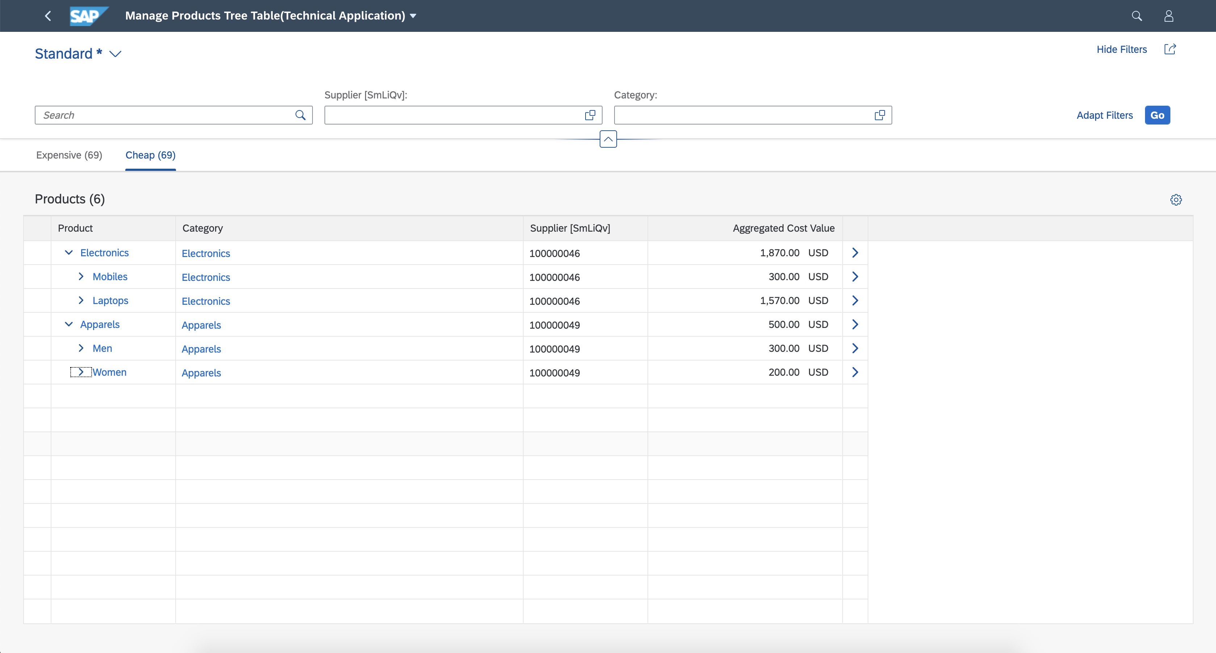
Task: Click the search field magnifier icon
Action: (x=300, y=115)
